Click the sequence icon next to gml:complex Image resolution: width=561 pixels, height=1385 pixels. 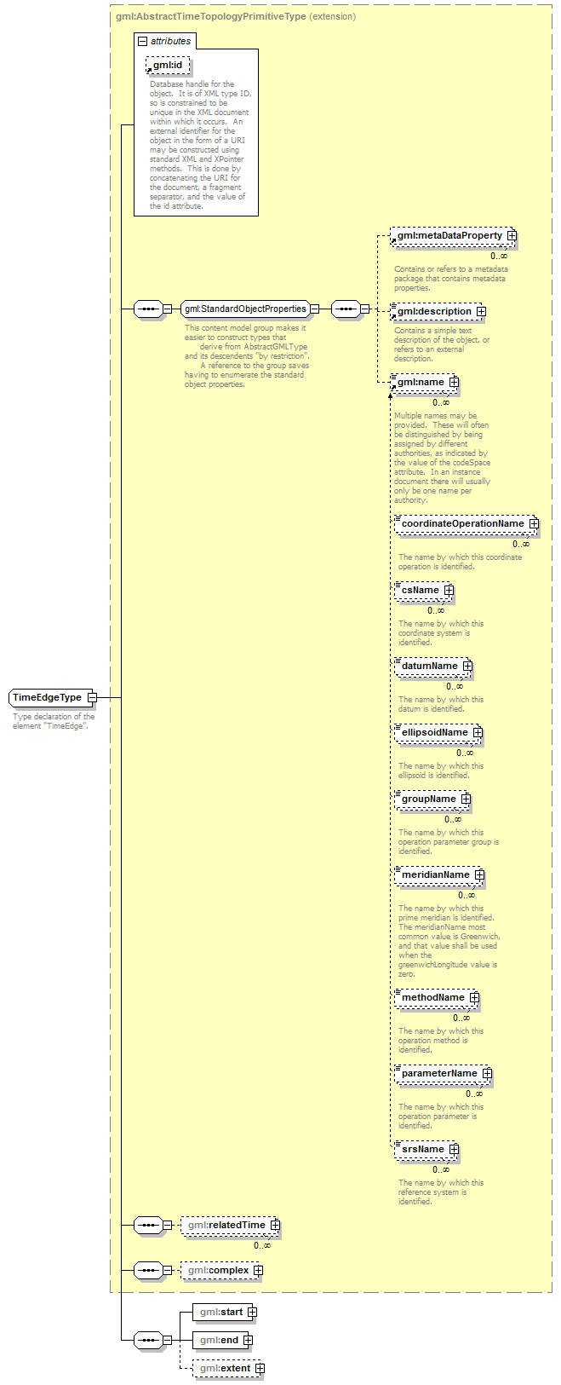148,1271
